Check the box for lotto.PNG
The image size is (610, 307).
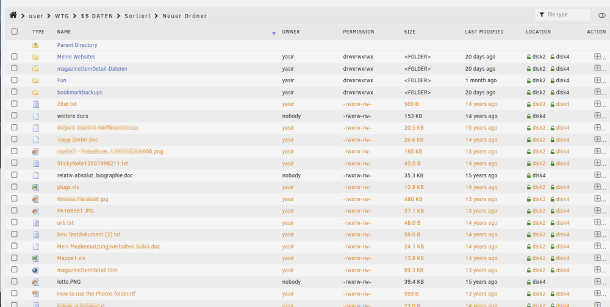15,281
